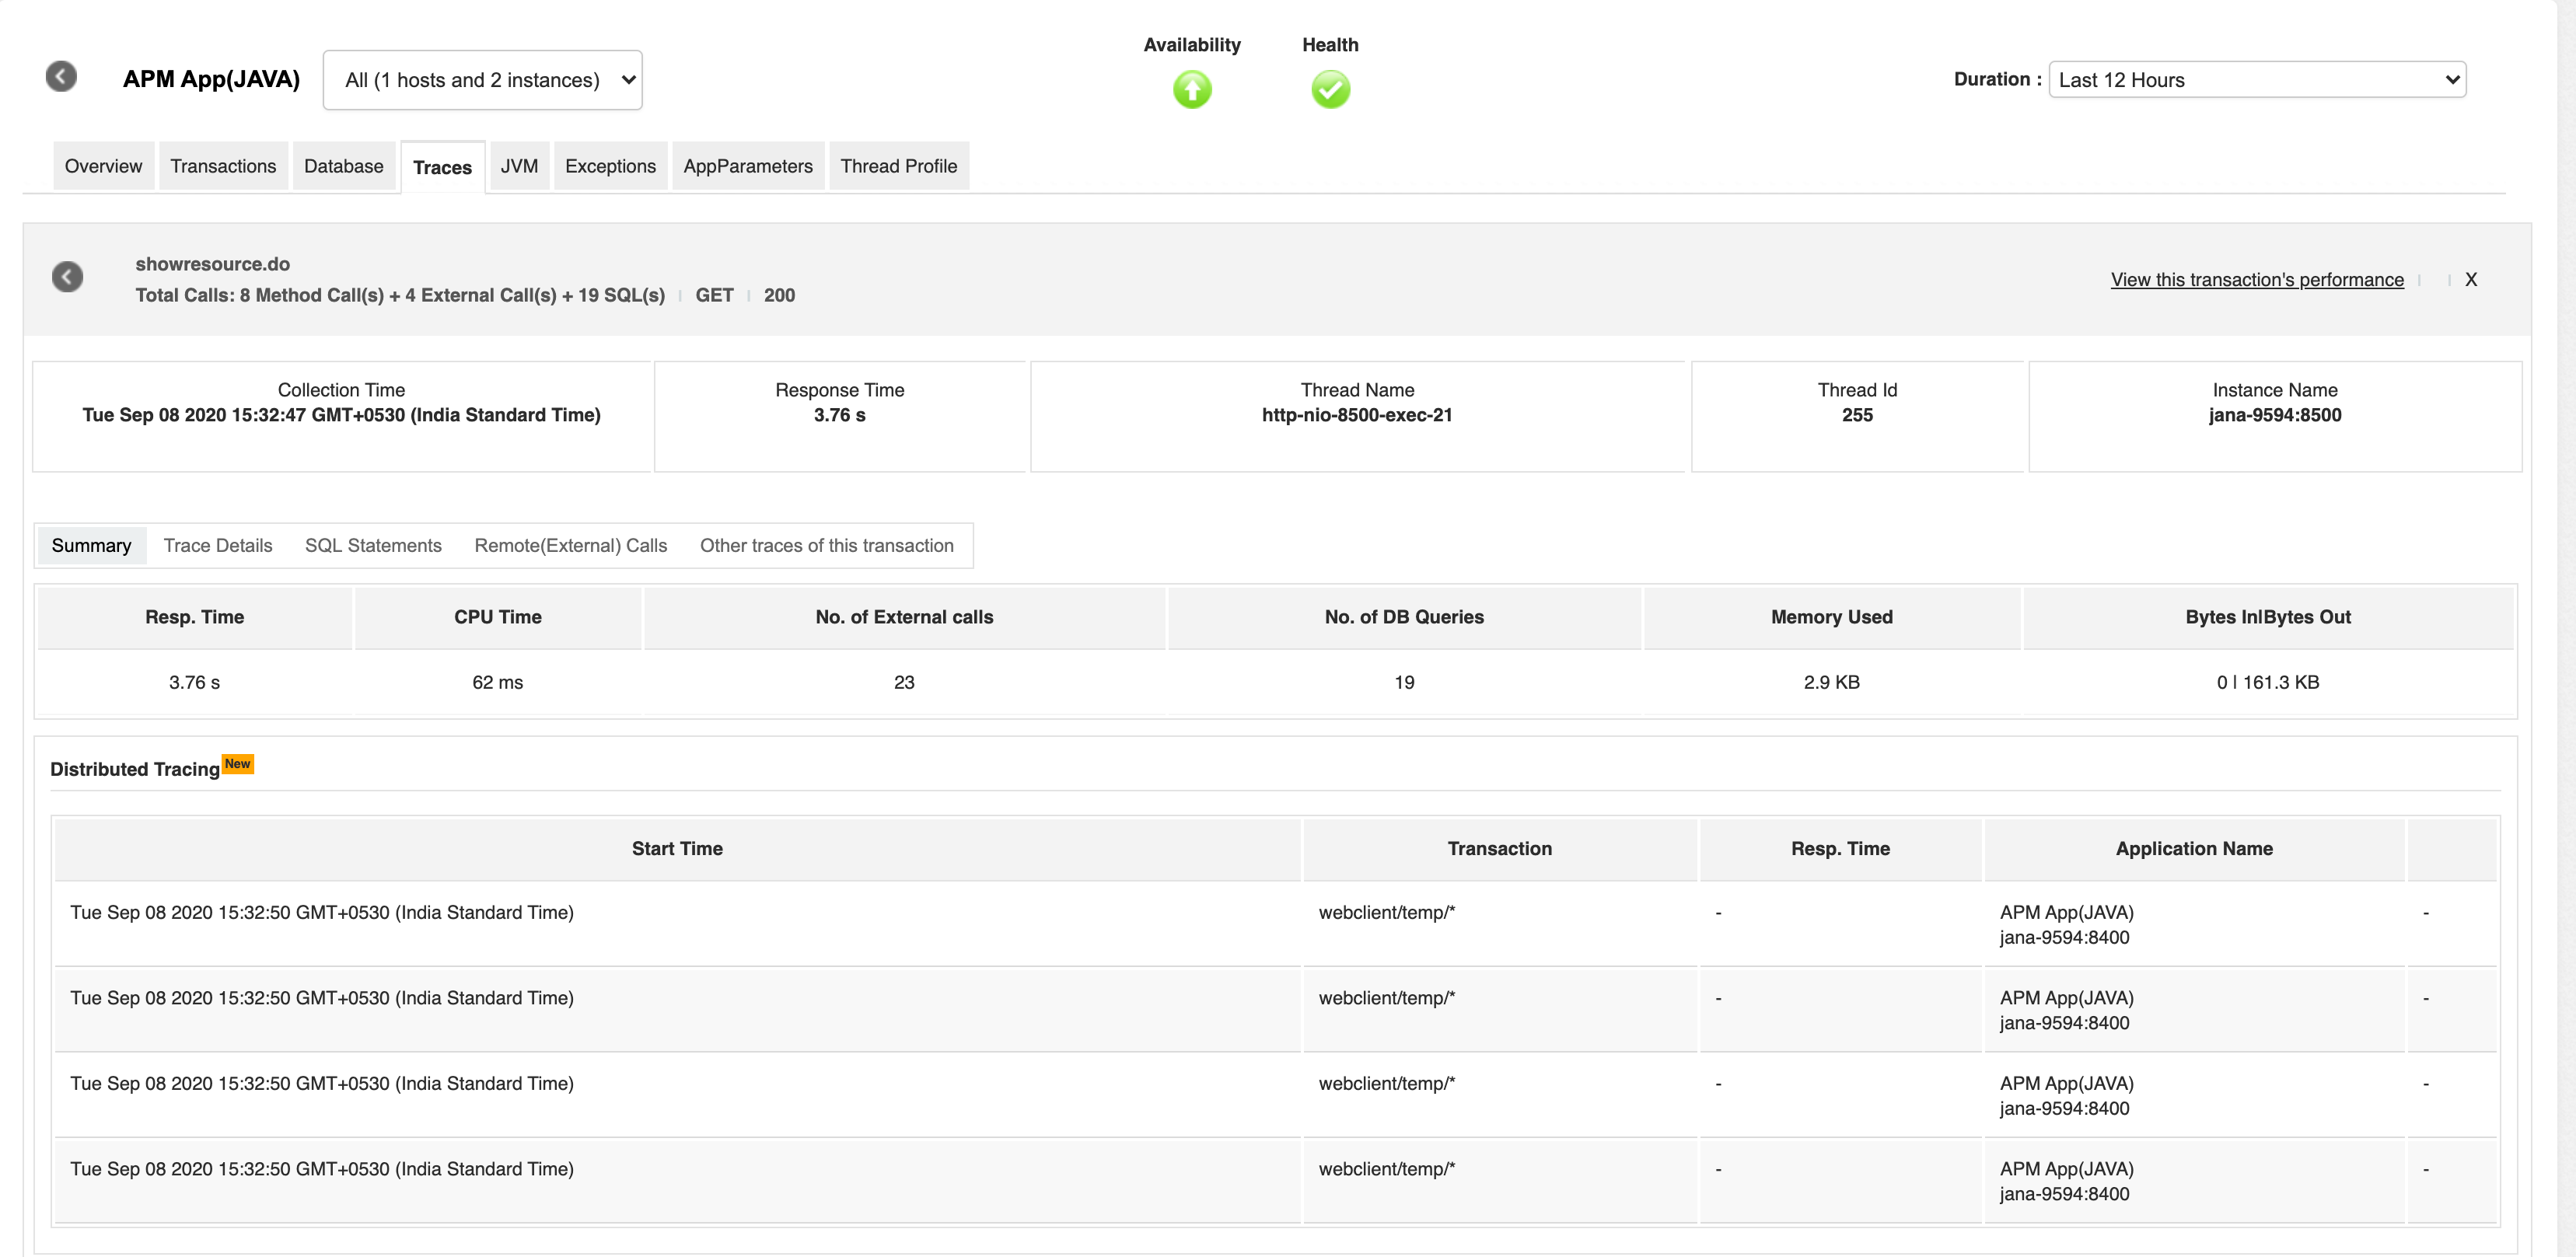Switch to the Transactions tab
Image resolution: width=2576 pixels, height=1257 pixels.
point(223,166)
